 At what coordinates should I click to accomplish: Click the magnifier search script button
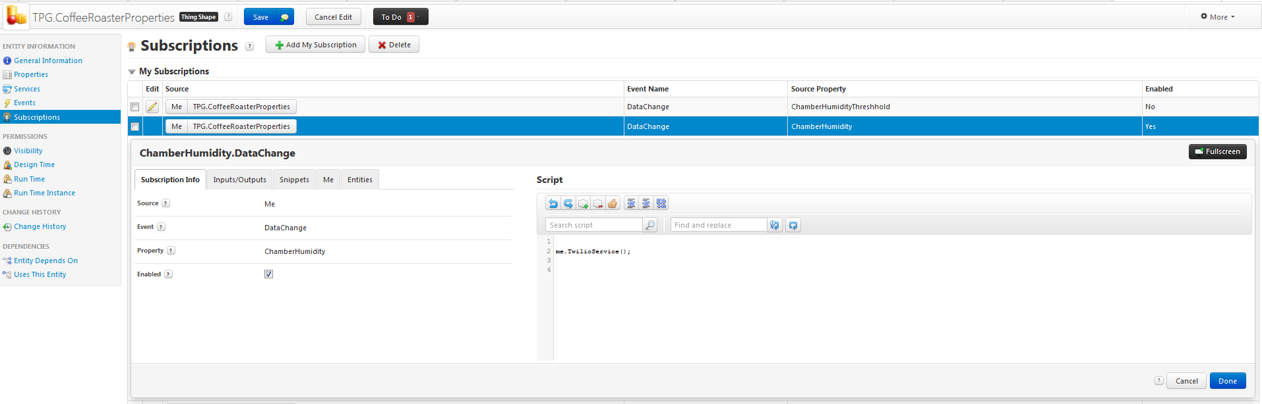650,225
